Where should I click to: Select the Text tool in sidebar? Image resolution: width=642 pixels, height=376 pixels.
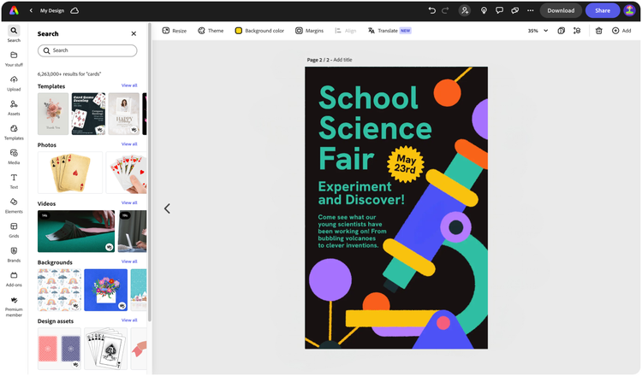[14, 180]
